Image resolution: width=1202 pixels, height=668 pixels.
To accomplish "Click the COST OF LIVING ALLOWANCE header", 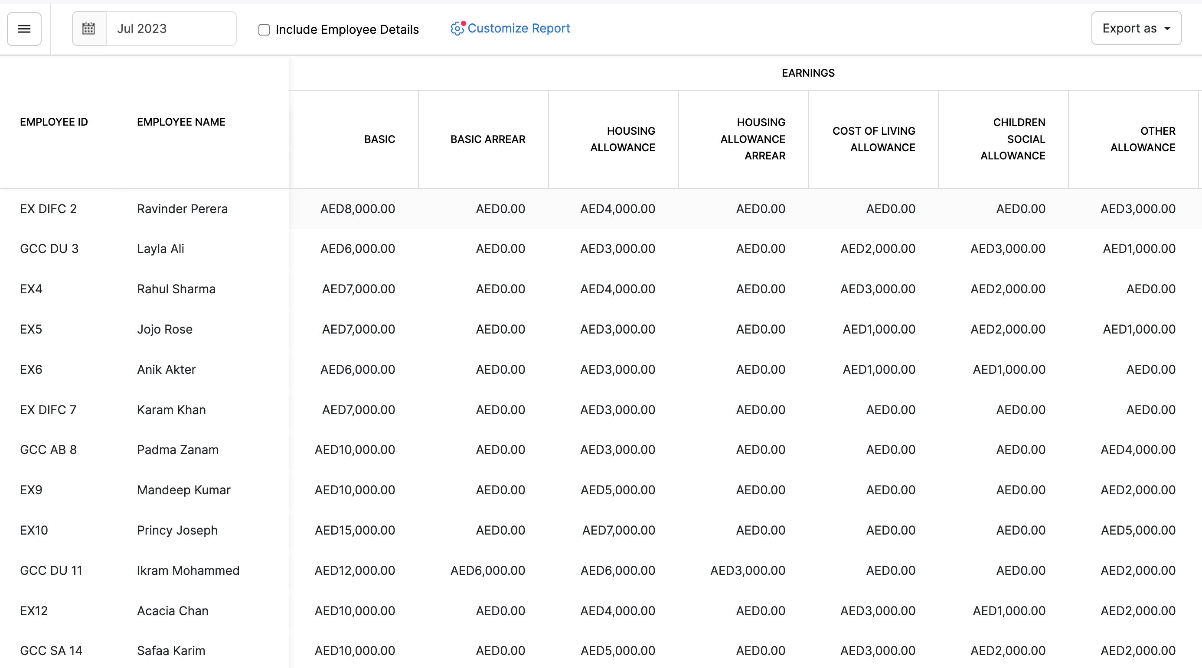I will pyautogui.click(x=873, y=139).
